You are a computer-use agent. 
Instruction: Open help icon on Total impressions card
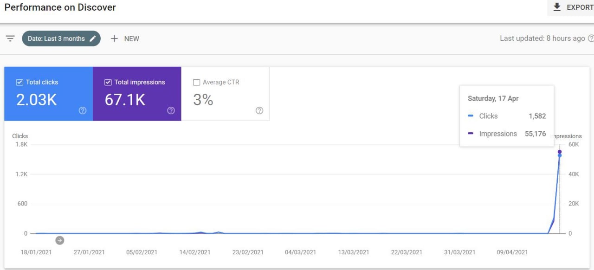click(171, 110)
